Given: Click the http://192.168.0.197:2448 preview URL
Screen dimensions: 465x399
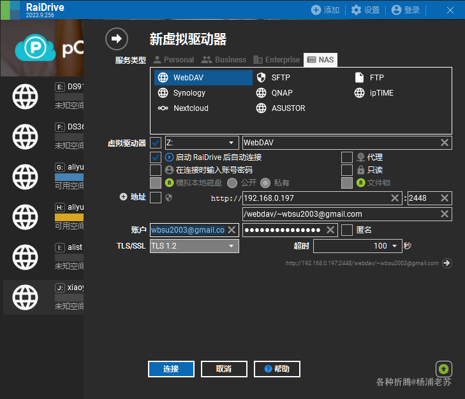Looking at the screenshot, I should (x=362, y=263).
